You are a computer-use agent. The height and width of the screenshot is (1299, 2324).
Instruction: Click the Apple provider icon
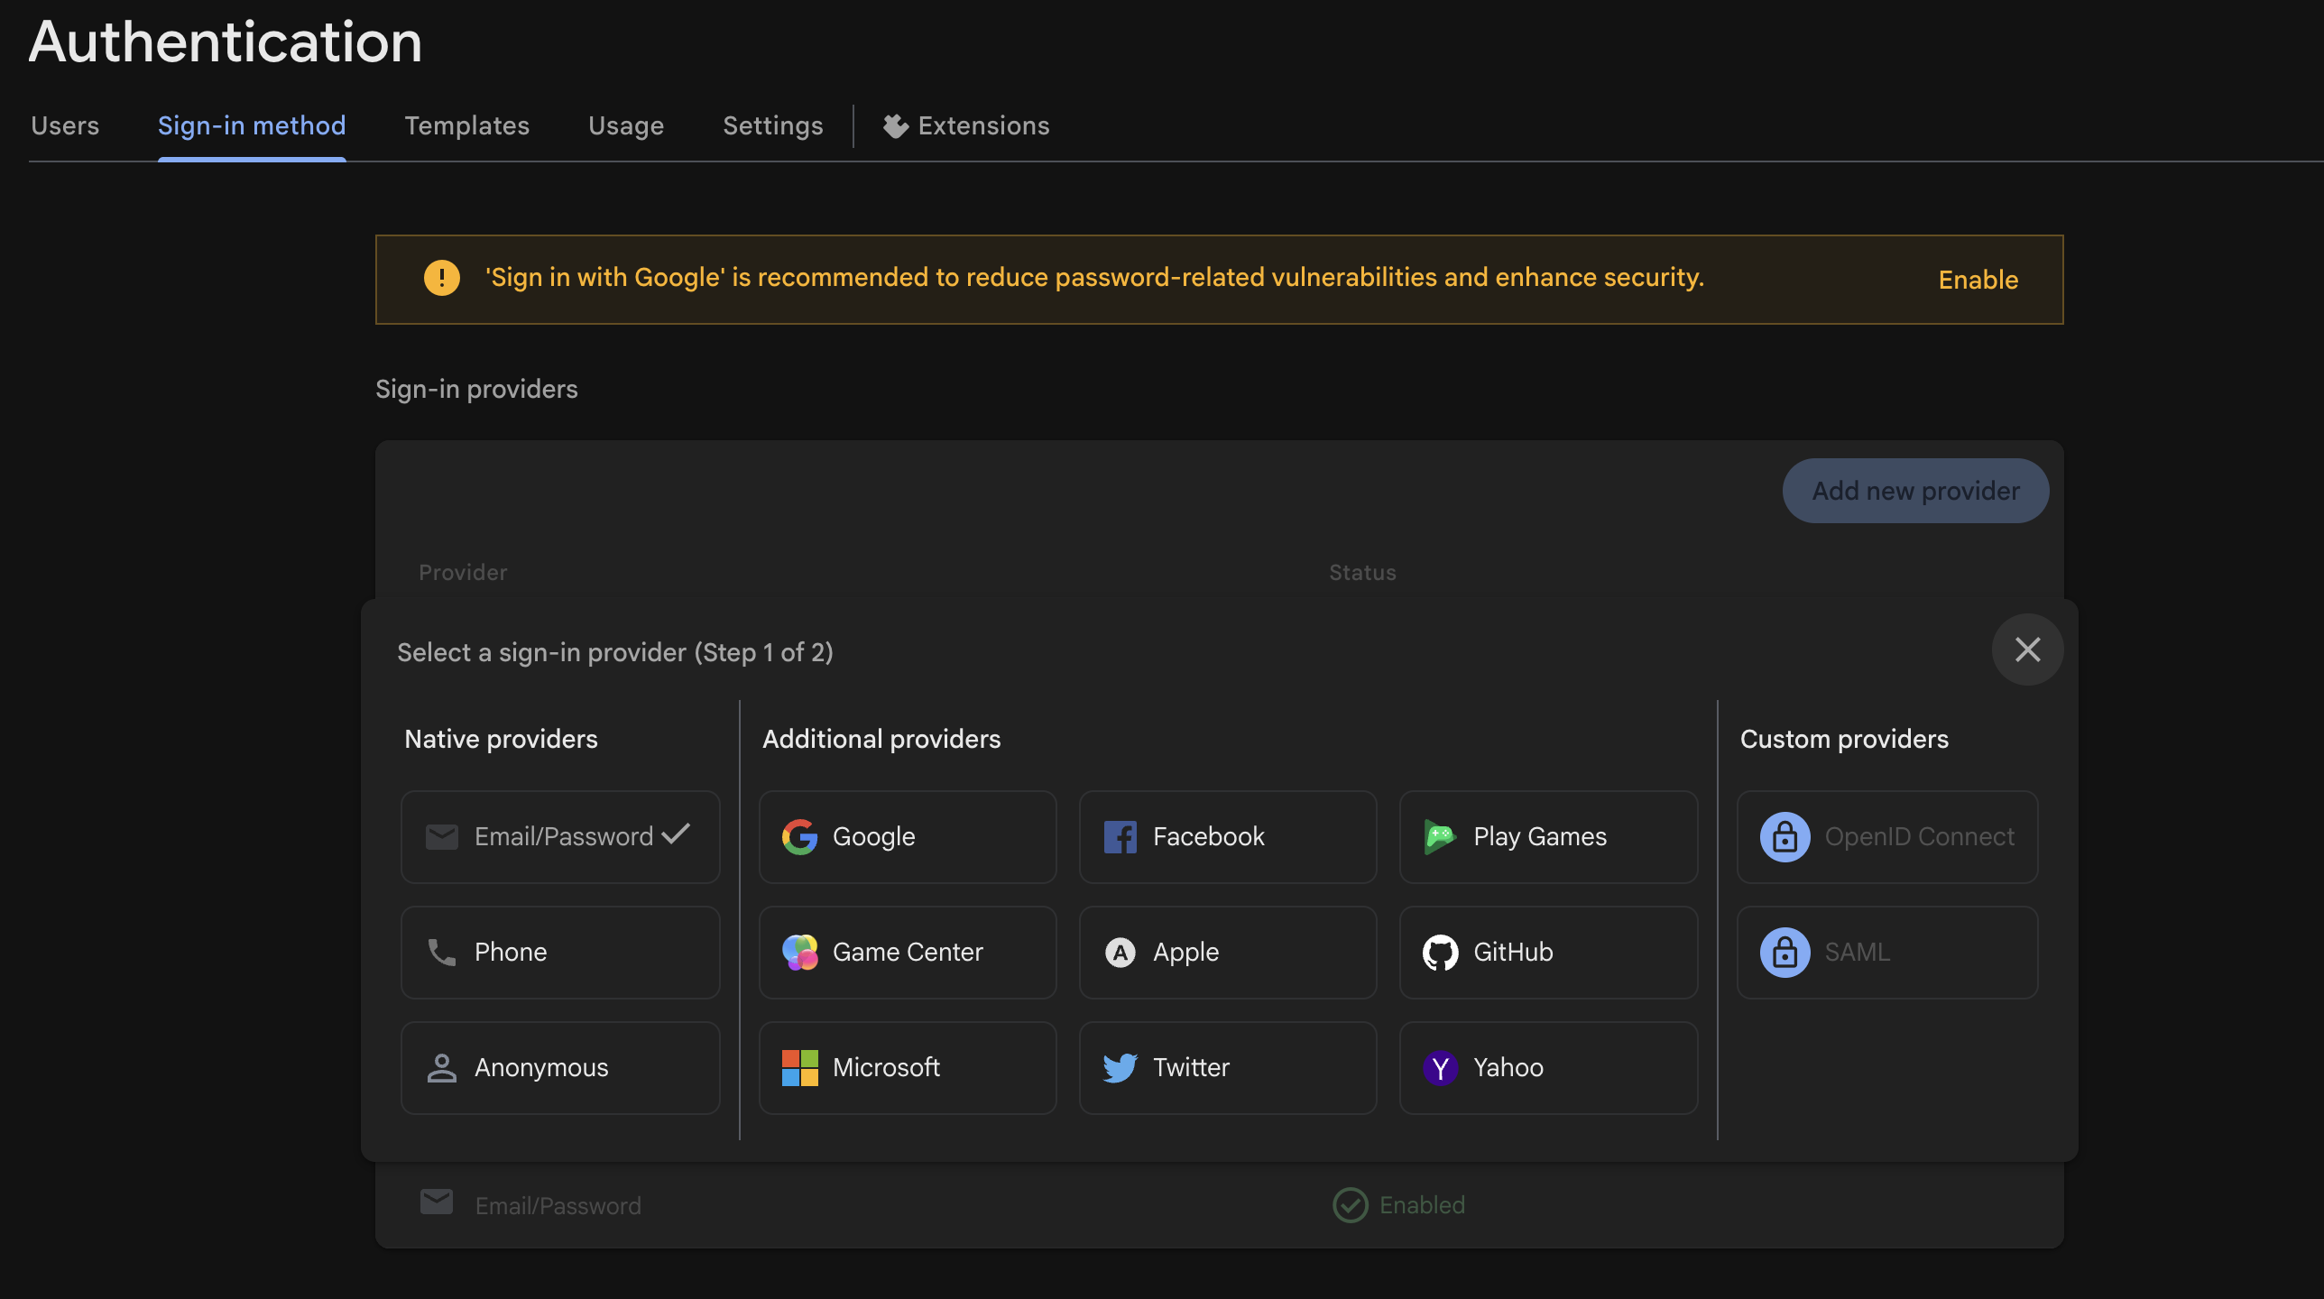point(1120,953)
